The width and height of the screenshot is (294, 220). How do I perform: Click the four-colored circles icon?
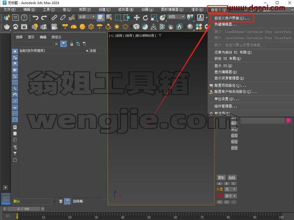point(199,27)
